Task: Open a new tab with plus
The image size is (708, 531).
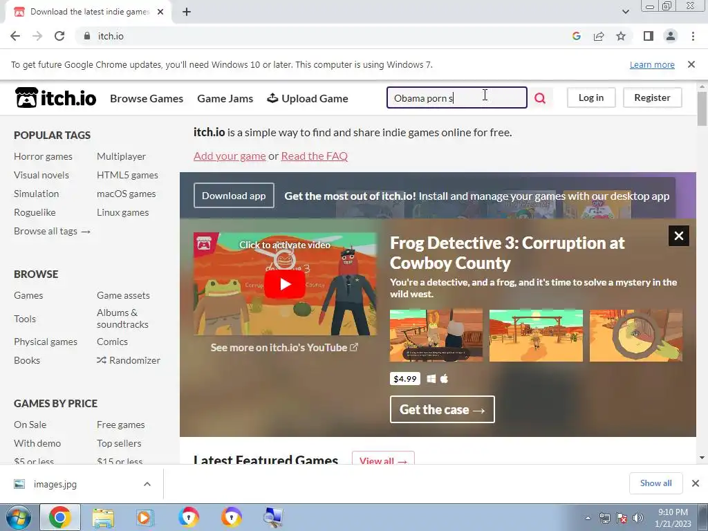Action: (x=187, y=12)
